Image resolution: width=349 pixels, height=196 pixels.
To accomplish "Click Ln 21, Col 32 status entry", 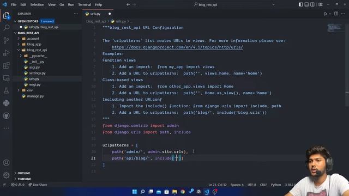I will click(x=217, y=185).
